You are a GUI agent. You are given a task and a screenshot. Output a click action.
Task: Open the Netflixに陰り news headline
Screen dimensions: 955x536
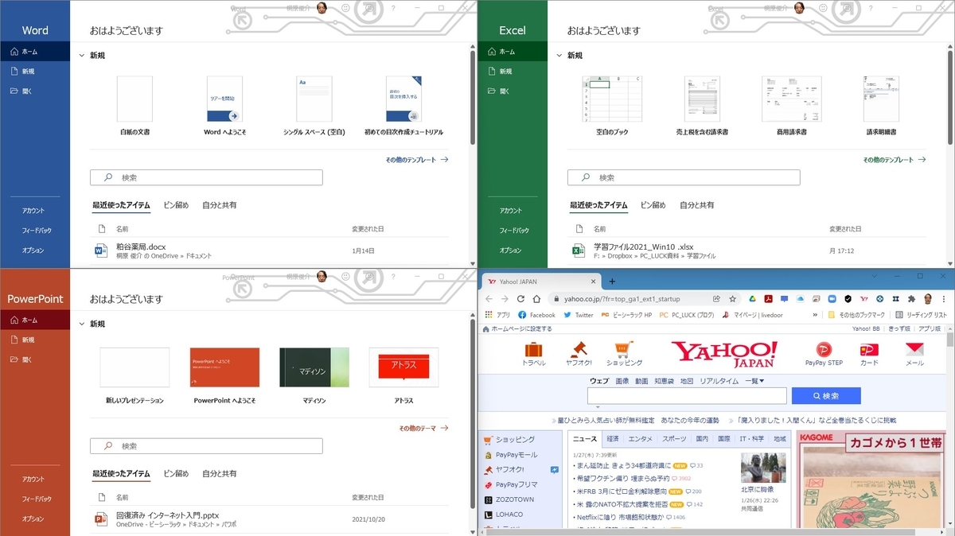point(622,518)
